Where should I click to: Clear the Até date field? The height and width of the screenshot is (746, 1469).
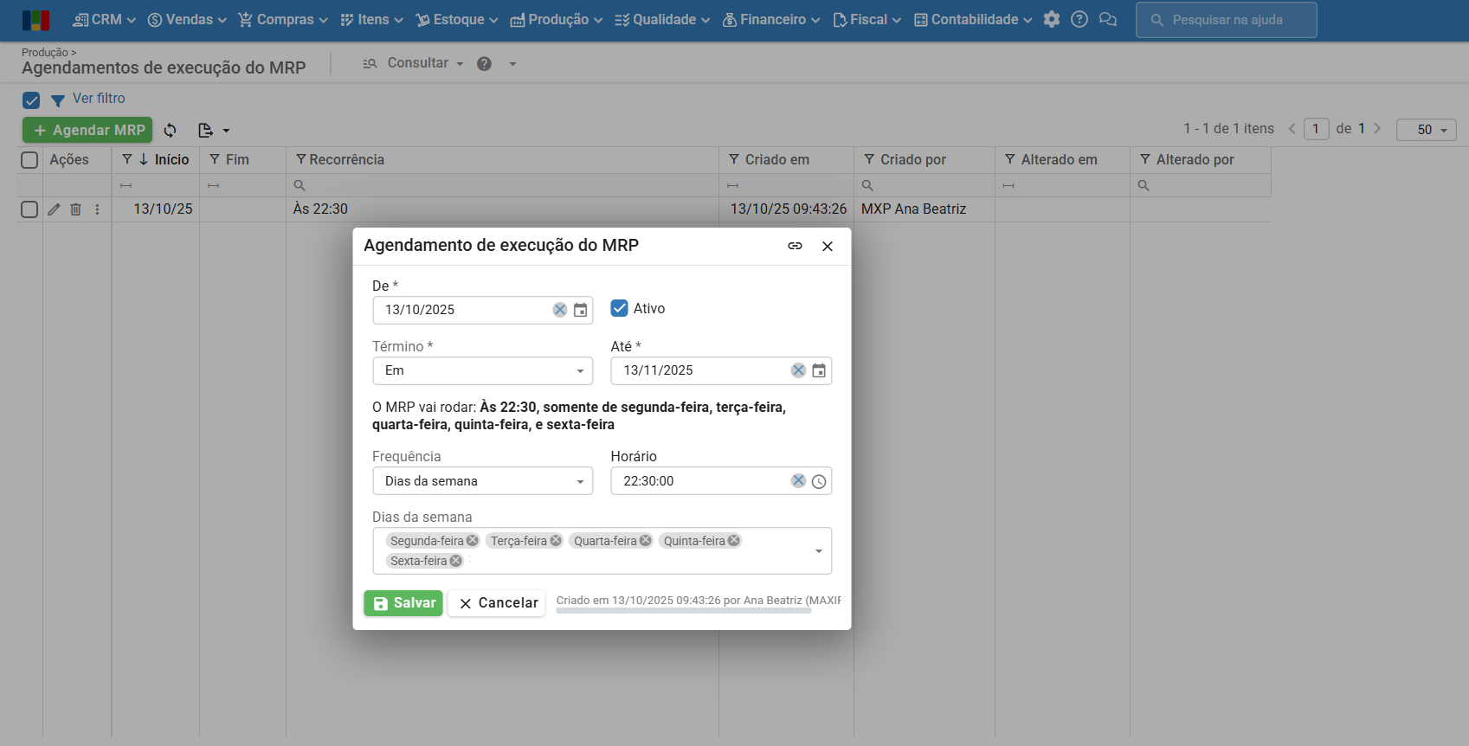coord(798,370)
